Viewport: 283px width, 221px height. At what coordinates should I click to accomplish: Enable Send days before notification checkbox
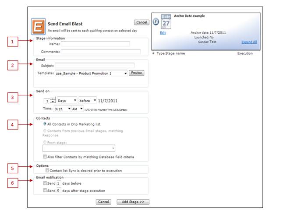[45, 183]
